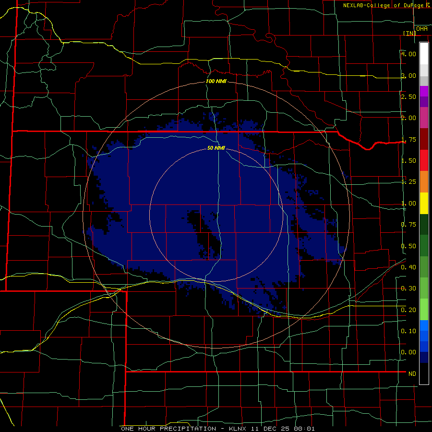Click the pink legend swatch beside 2.00

pyautogui.click(x=424, y=118)
